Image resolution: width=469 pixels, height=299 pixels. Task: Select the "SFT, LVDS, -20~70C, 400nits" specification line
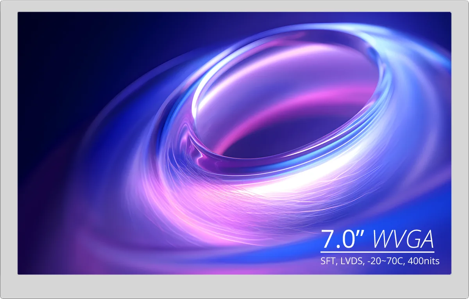coord(380,261)
